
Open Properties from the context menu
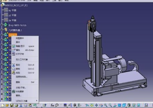pyautogui.click(x=18, y=50)
